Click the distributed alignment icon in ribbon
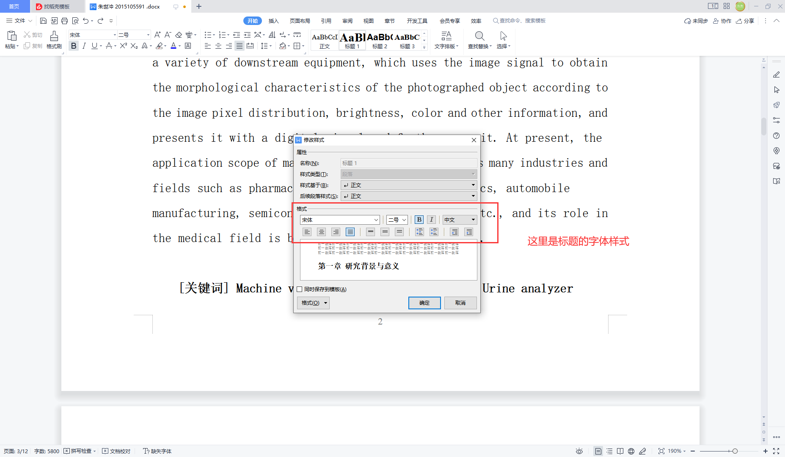785x457 pixels. click(x=250, y=46)
